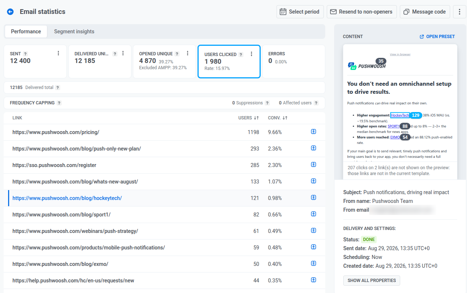This screenshot has width=467, height=293.
Task: Click the 35 clicks badge near Pushwoosh logo
Action: coord(381,61)
